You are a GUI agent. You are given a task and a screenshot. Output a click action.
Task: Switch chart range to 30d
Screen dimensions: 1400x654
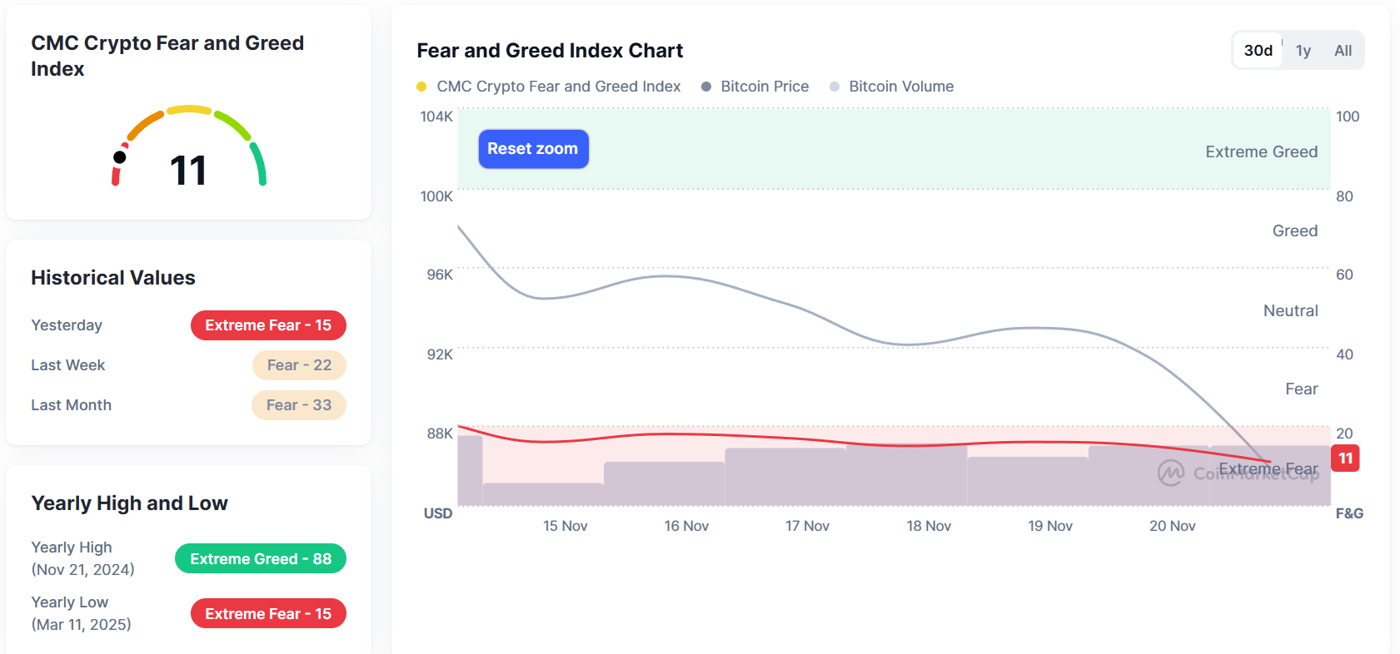1258,51
